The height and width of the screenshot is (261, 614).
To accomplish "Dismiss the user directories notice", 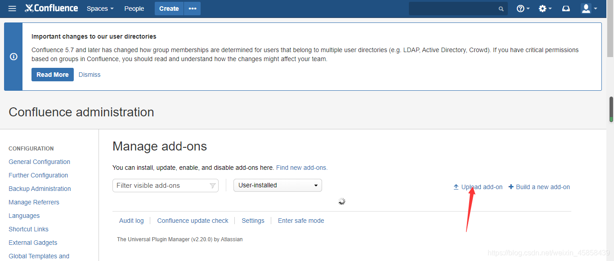I will click(90, 75).
